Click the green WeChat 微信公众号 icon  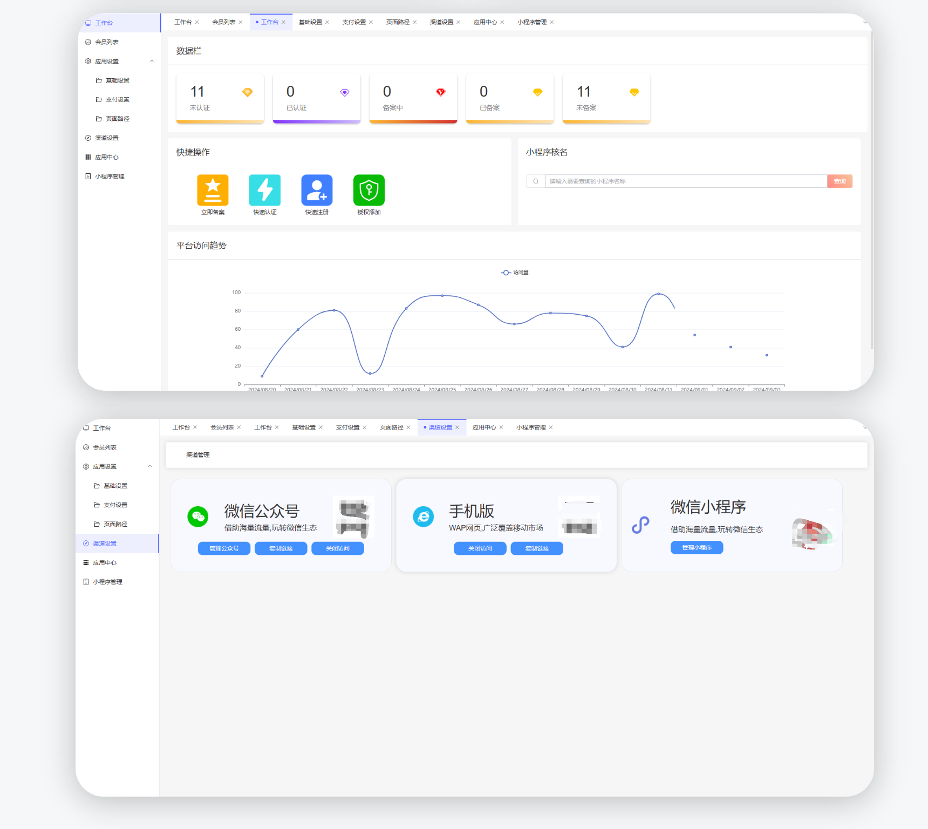click(198, 517)
